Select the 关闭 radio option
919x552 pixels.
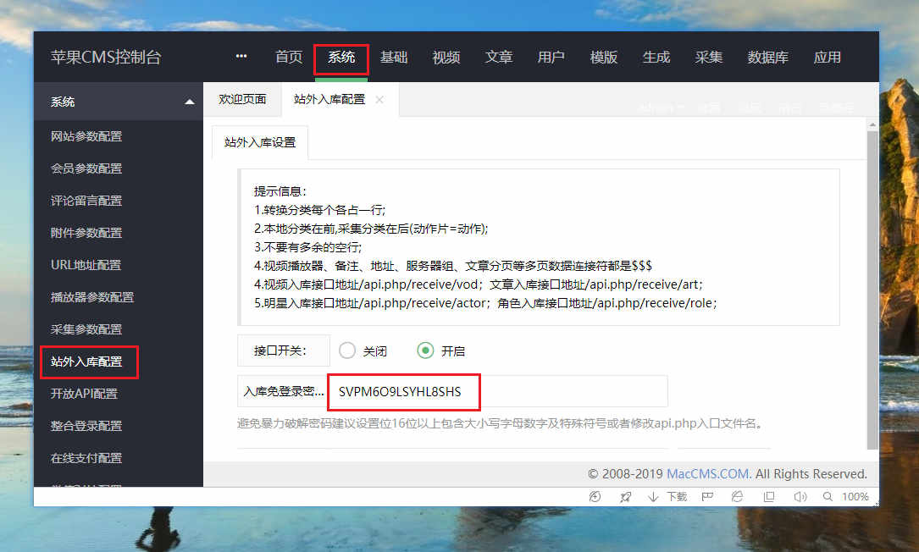[x=347, y=351]
